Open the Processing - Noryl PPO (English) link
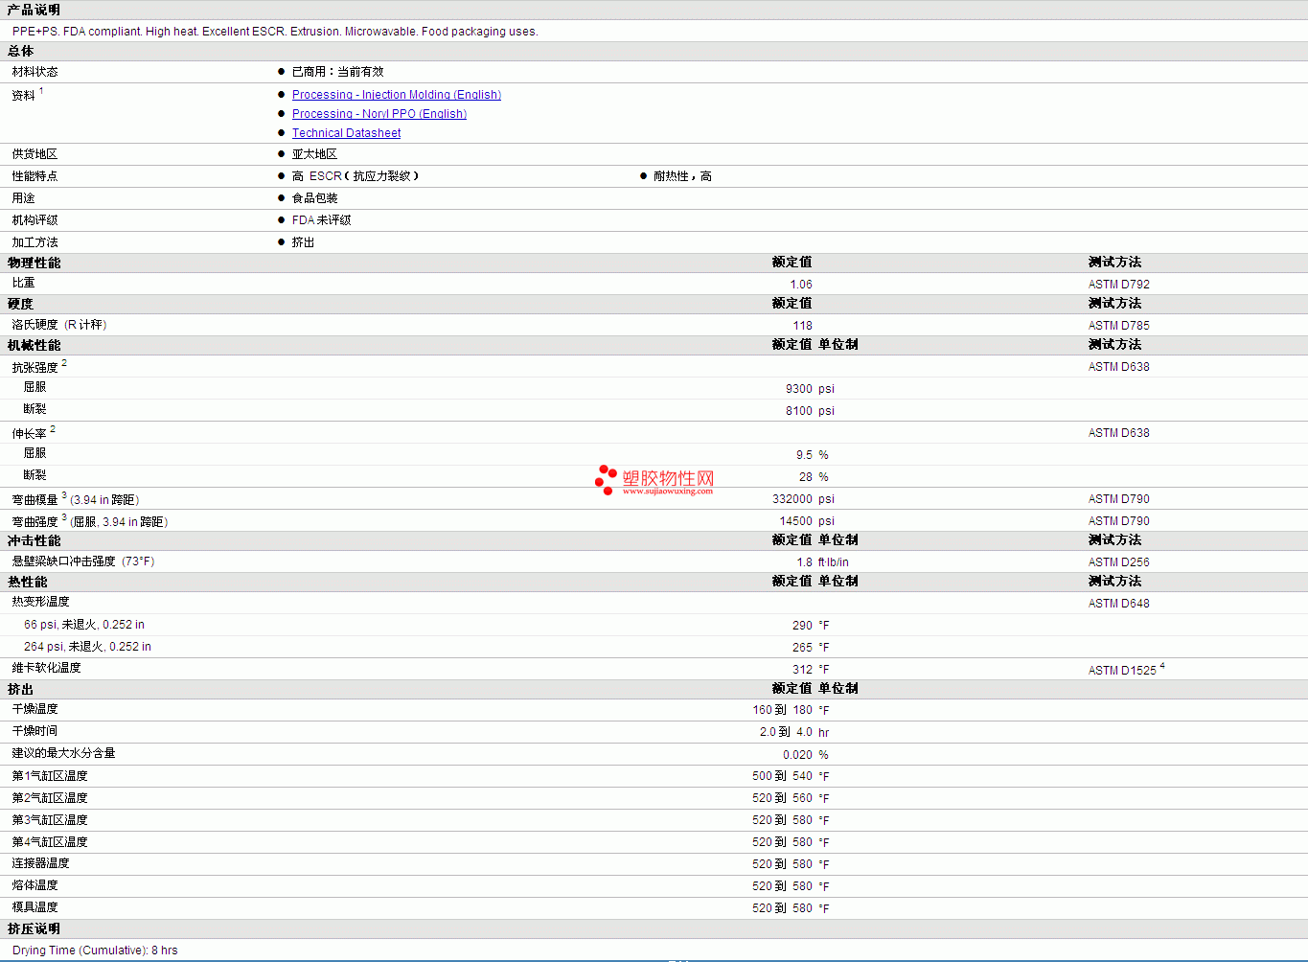Viewport: 1308px width, 962px height. 379,114
